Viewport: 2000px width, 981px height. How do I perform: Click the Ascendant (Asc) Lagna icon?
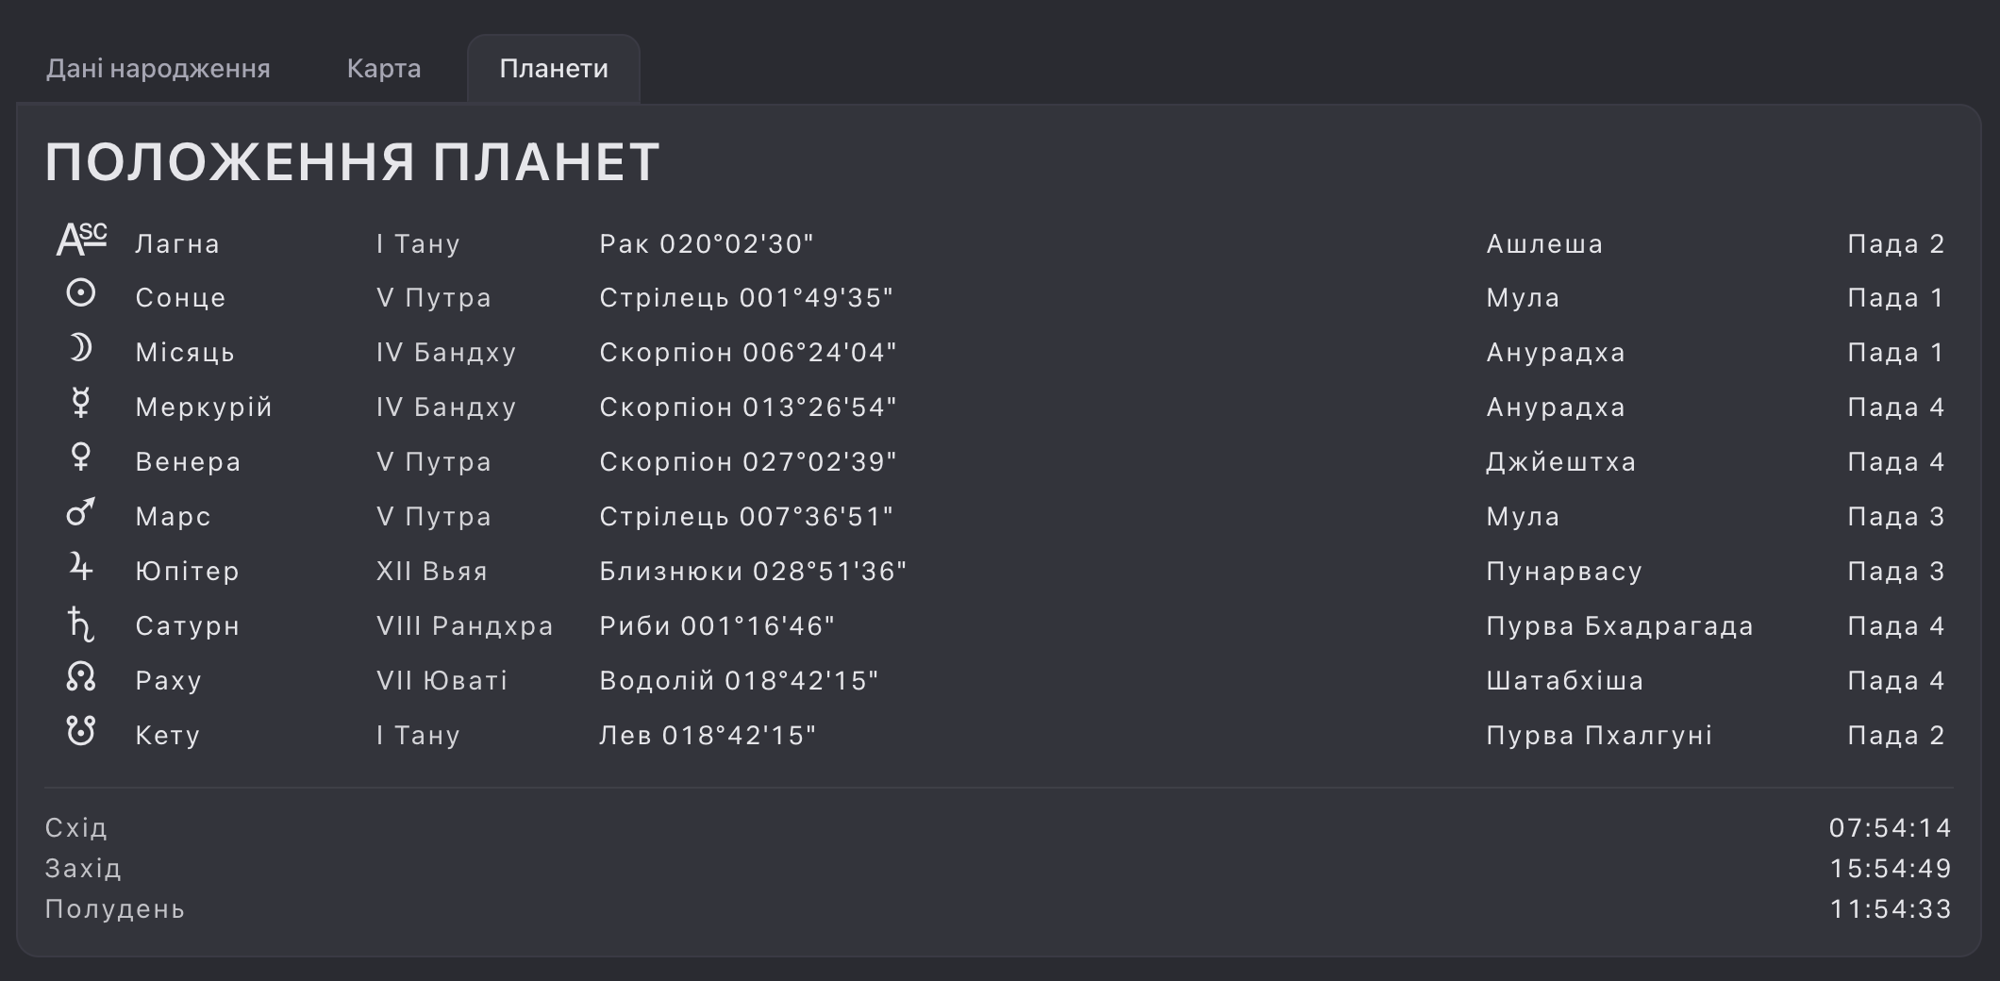[81, 241]
